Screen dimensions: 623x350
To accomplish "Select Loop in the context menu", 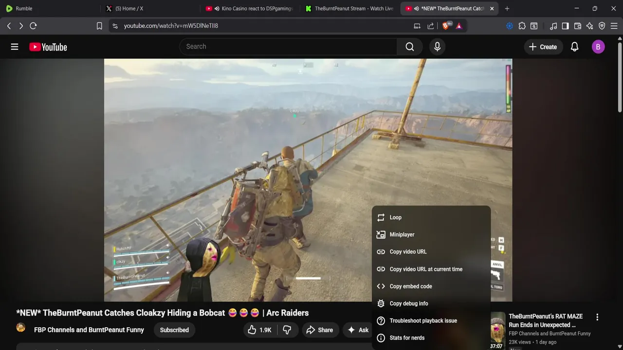I will click(431, 217).
